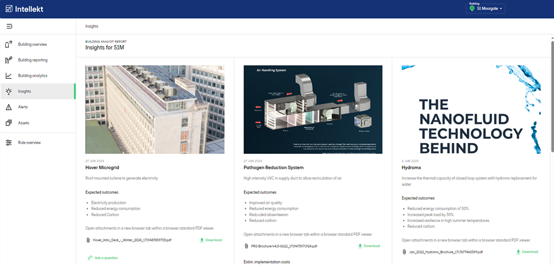
Task: Open Jan_2022_Hydromx_Brochure PDF attachment
Action: click(446, 252)
